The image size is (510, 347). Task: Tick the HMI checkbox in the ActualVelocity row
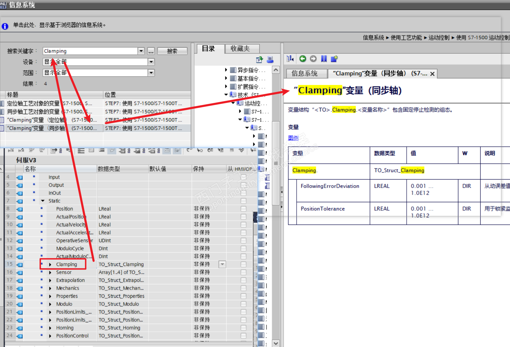tap(243, 225)
